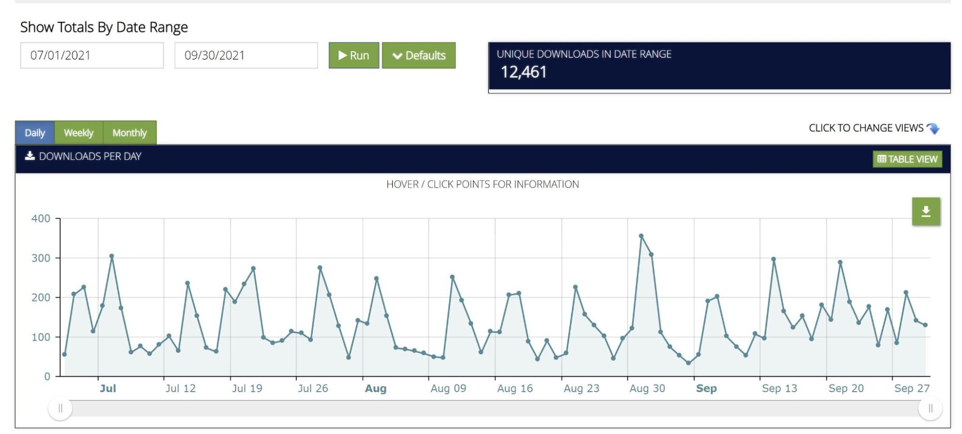Click the range slider track below the chart

coord(481,408)
